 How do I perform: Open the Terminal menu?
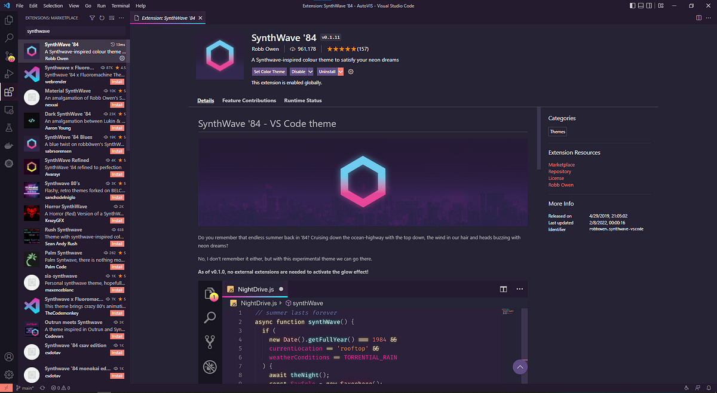click(120, 5)
